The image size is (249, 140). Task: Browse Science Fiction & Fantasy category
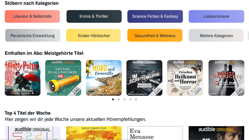tap(155, 16)
